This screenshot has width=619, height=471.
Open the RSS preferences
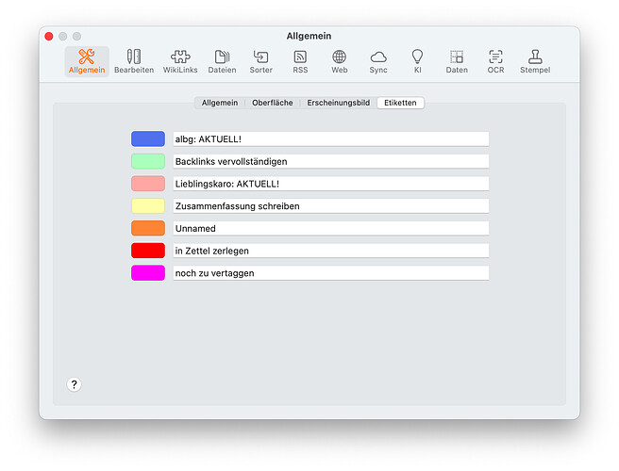pos(300,61)
